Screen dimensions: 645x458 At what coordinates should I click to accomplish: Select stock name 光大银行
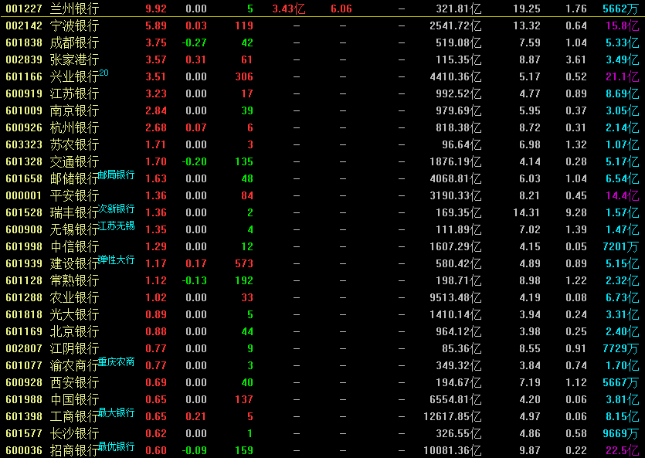click(74, 314)
